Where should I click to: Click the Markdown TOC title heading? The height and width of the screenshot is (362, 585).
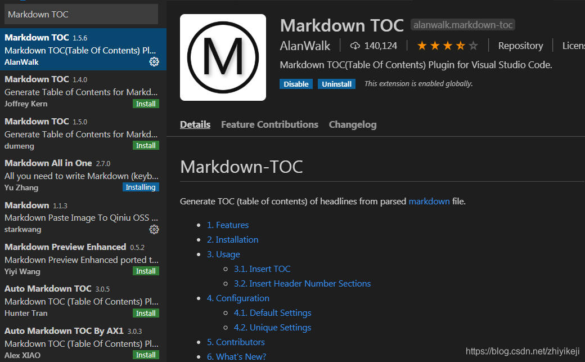point(342,25)
